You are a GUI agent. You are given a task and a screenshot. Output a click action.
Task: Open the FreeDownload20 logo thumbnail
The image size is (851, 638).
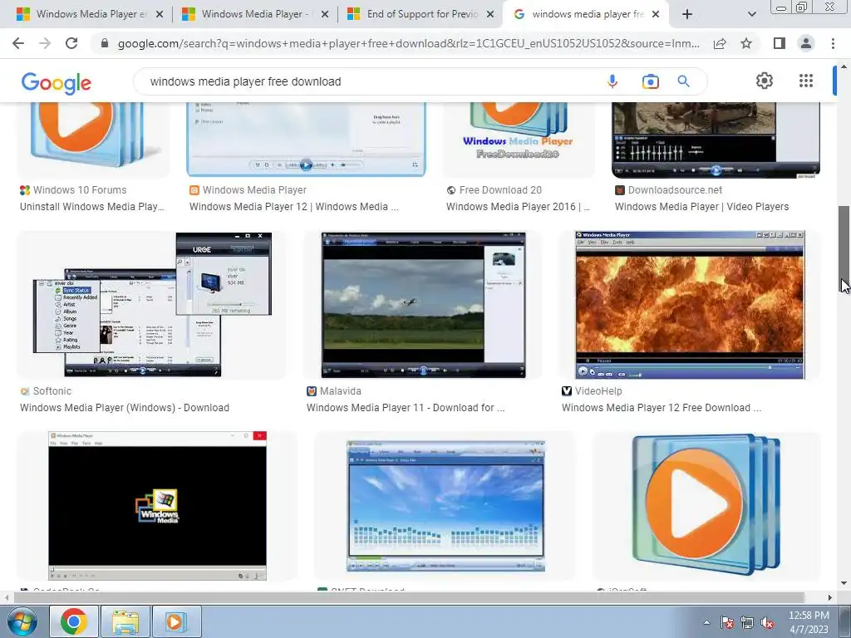point(519,140)
